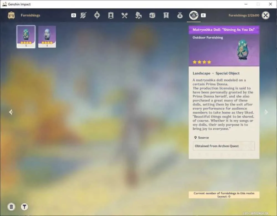Close the Genshin Impact window
277x216 pixels.
[x=270, y=4]
